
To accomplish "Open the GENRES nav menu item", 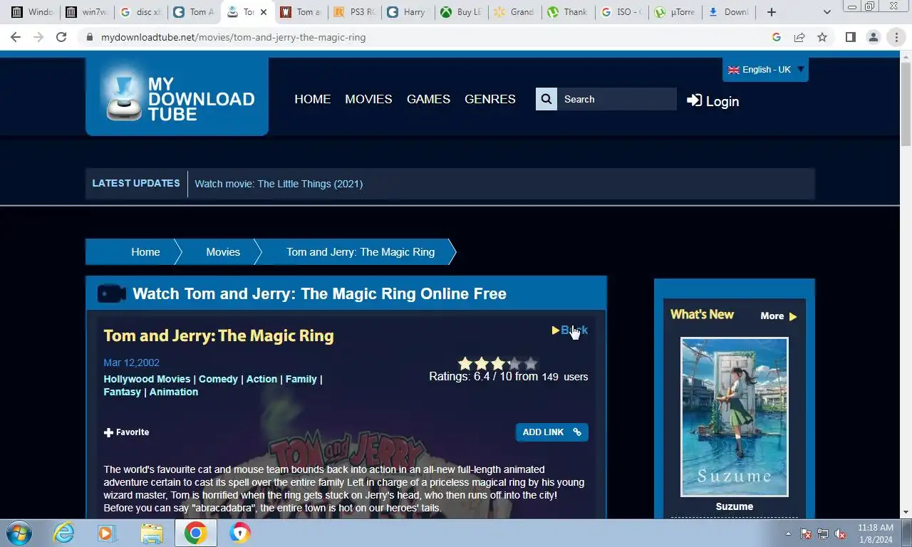I will 490,99.
